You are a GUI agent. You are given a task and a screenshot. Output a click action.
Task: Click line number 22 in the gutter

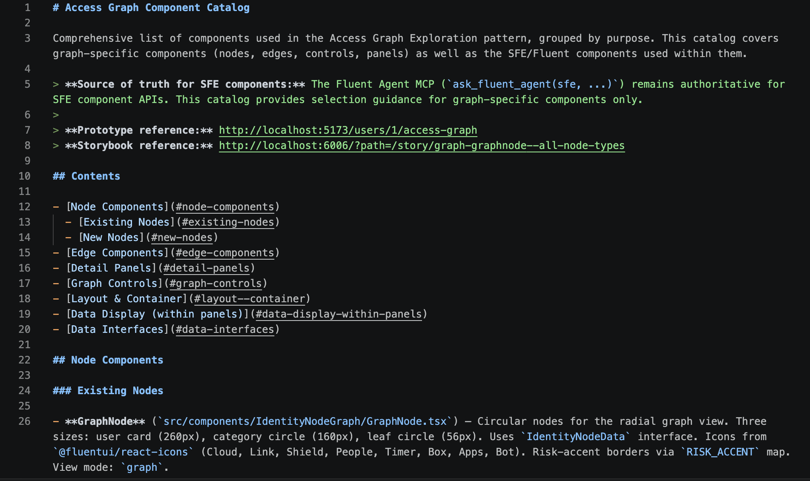click(x=25, y=360)
